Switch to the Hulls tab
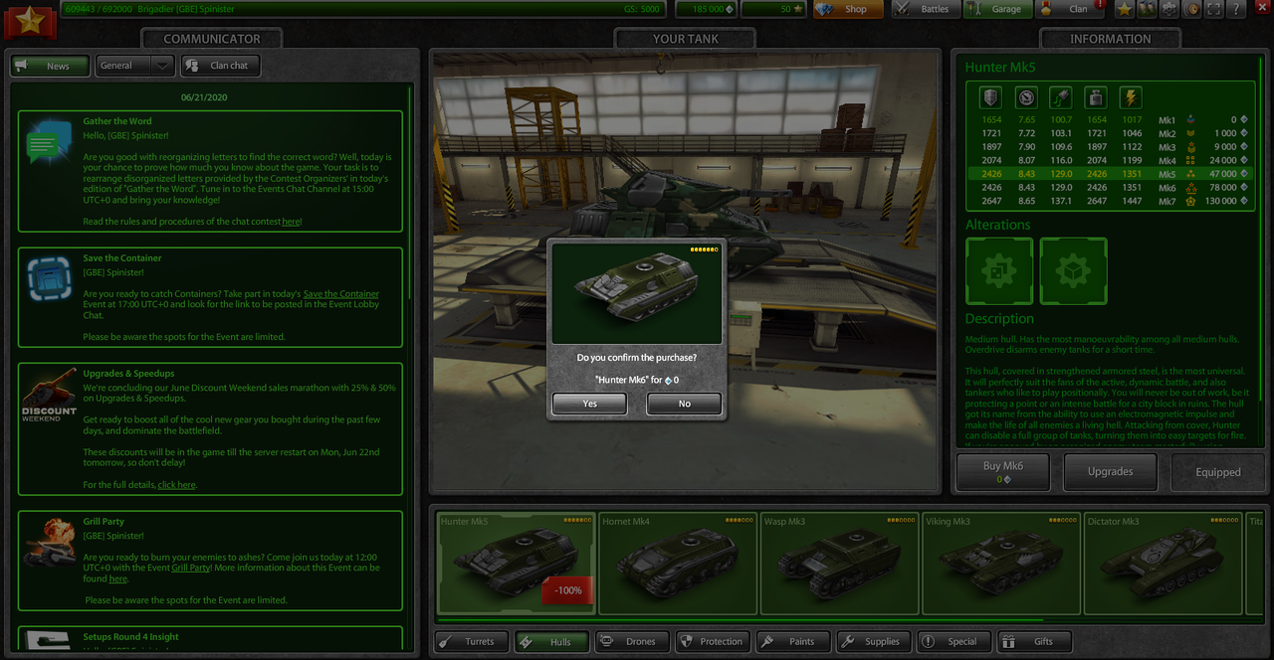The height and width of the screenshot is (660, 1274). [552, 641]
